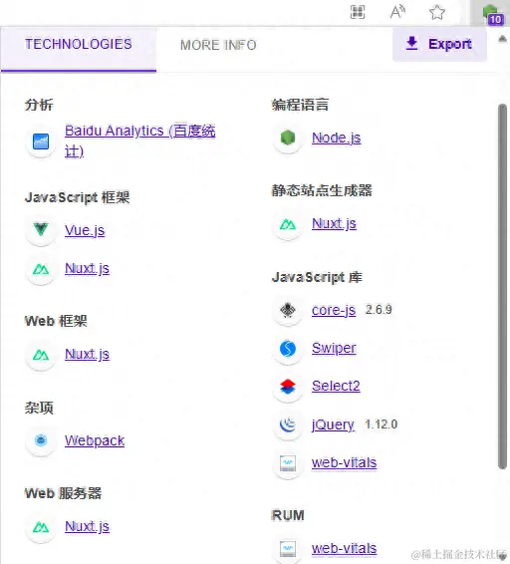This screenshot has width=510, height=564.
Task: Click the Node.js hexagon icon
Action: click(x=288, y=138)
